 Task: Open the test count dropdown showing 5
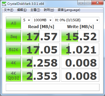click(27, 20)
